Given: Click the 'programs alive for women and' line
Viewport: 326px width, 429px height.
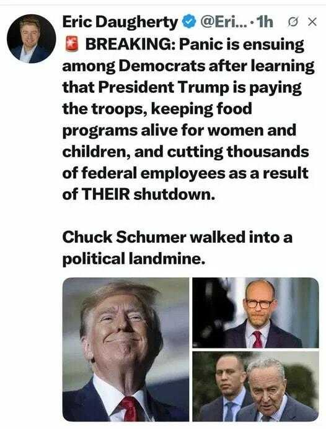Looking at the screenshot, I should tap(179, 131).
